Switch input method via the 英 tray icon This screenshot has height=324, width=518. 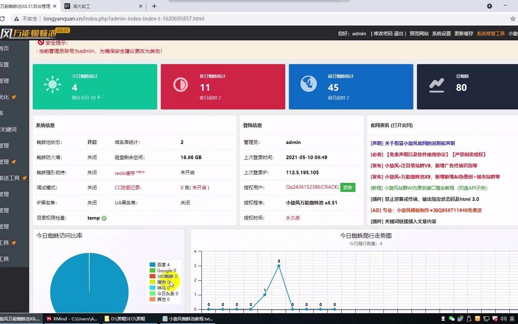pyautogui.click(x=512, y=319)
